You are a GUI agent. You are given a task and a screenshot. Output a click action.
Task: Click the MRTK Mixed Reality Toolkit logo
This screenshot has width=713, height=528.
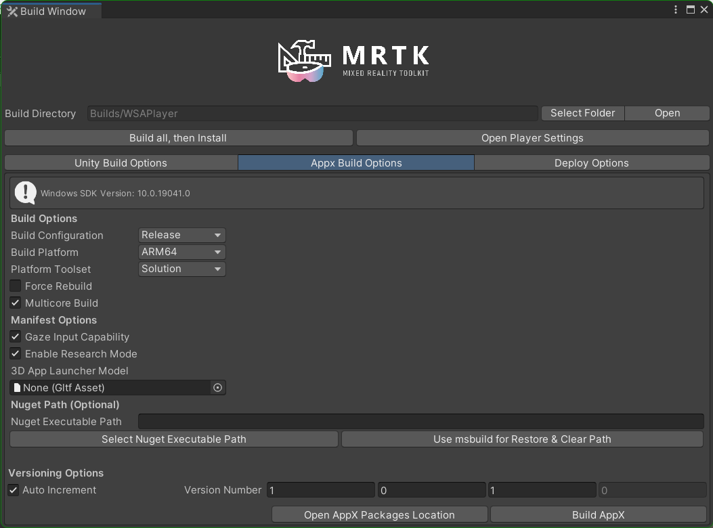click(x=353, y=61)
